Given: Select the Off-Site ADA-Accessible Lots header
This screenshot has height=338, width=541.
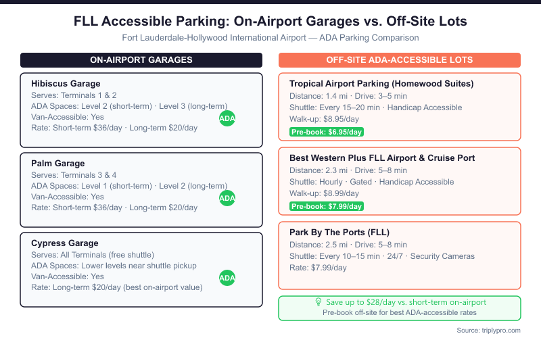Looking at the screenshot, I should pos(400,60).
